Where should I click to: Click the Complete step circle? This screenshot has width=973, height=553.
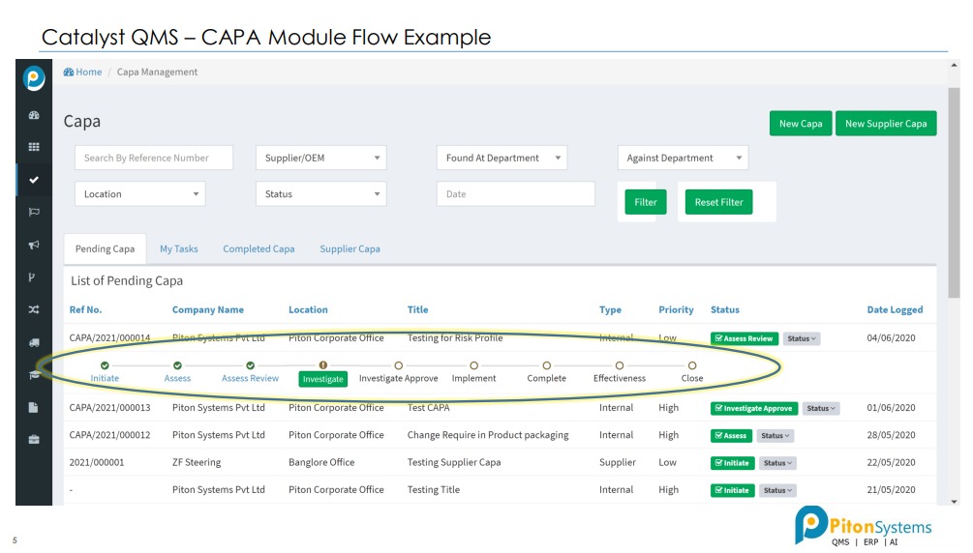pos(546,365)
